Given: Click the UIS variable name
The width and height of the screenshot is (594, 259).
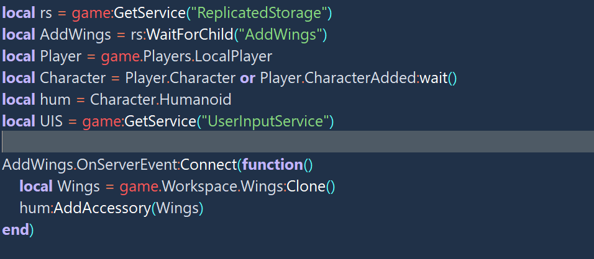Looking at the screenshot, I should [x=51, y=121].
